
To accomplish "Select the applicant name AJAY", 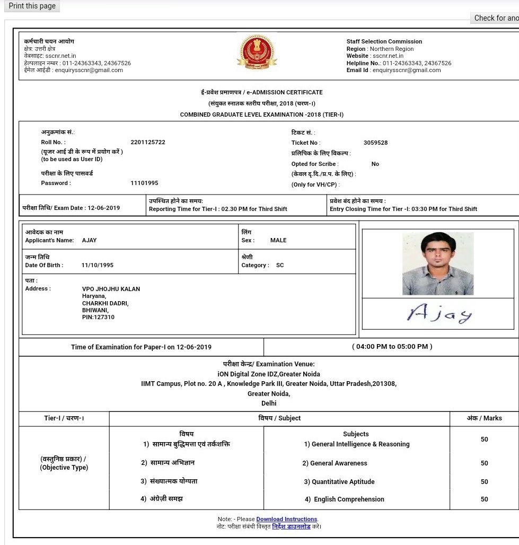I will [x=90, y=240].
